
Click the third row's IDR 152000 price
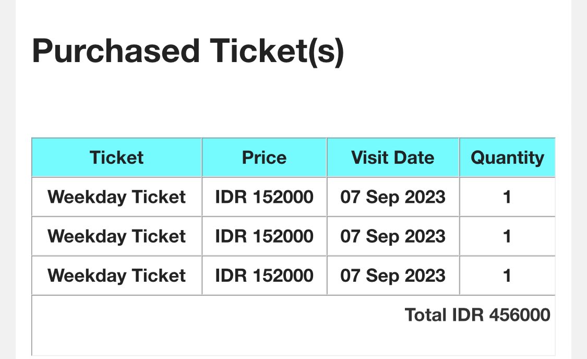click(x=265, y=276)
